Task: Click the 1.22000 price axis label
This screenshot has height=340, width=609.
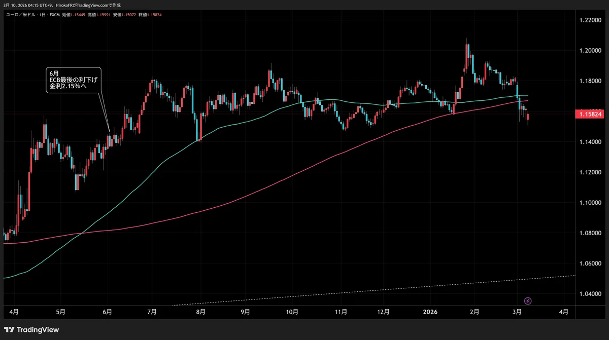Action: [590, 20]
